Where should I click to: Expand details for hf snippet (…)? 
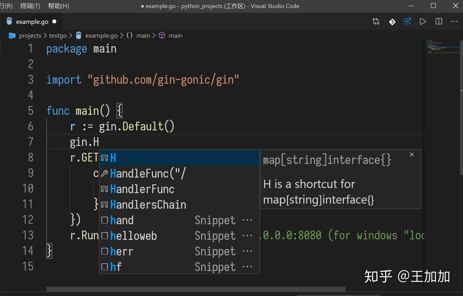click(247, 267)
